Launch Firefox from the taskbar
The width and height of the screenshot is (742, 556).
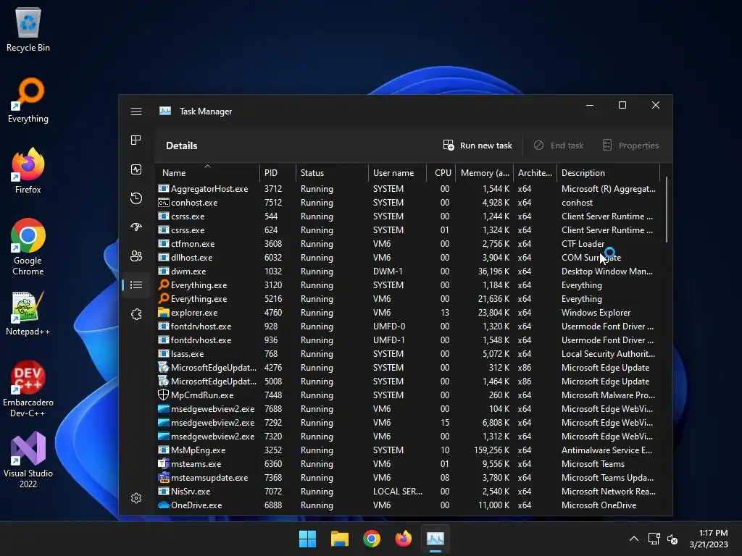pos(403,539)
